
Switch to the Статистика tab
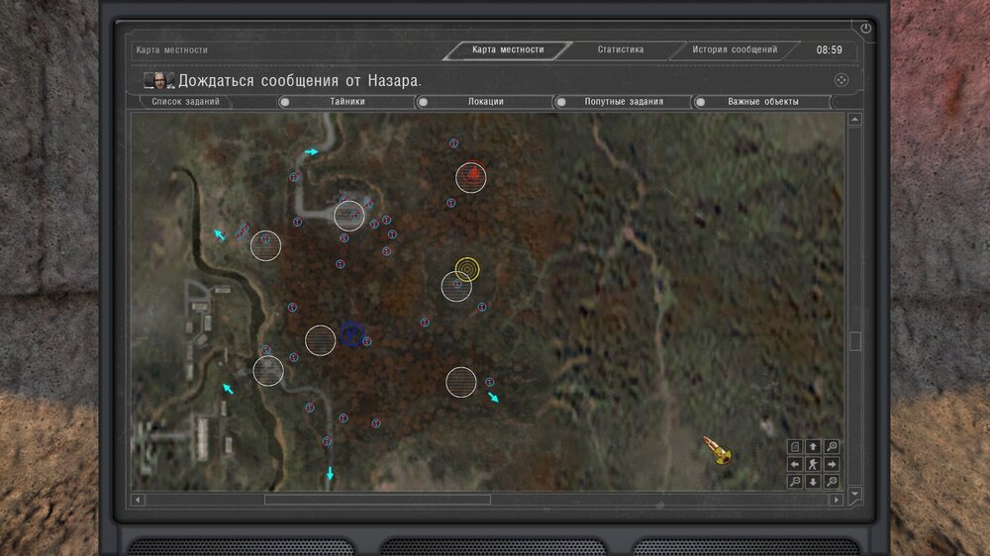621,49
